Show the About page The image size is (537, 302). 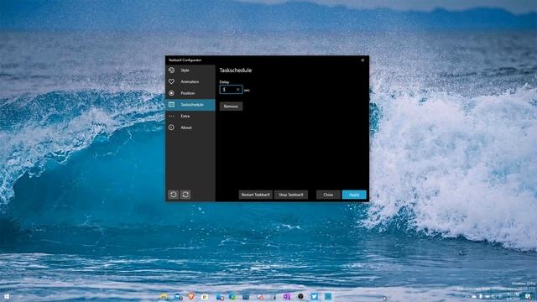[190, 128]
